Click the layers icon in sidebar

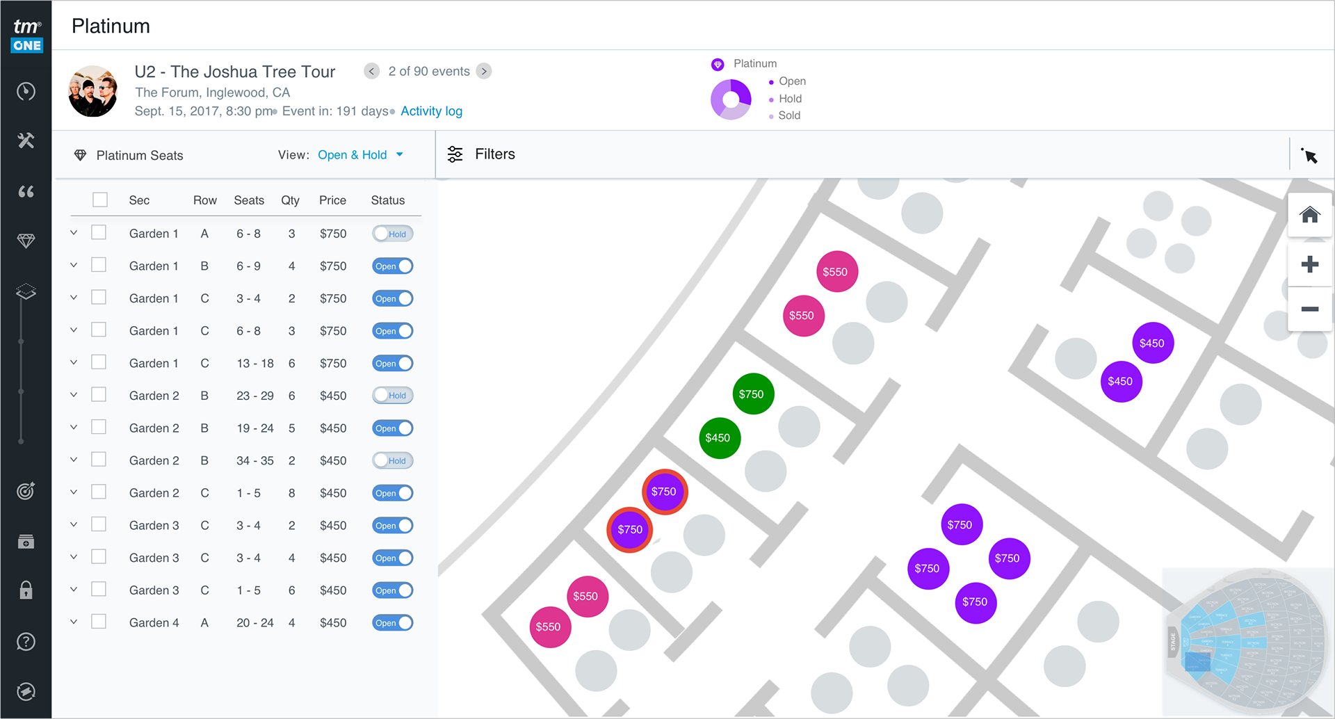(26, 291)
